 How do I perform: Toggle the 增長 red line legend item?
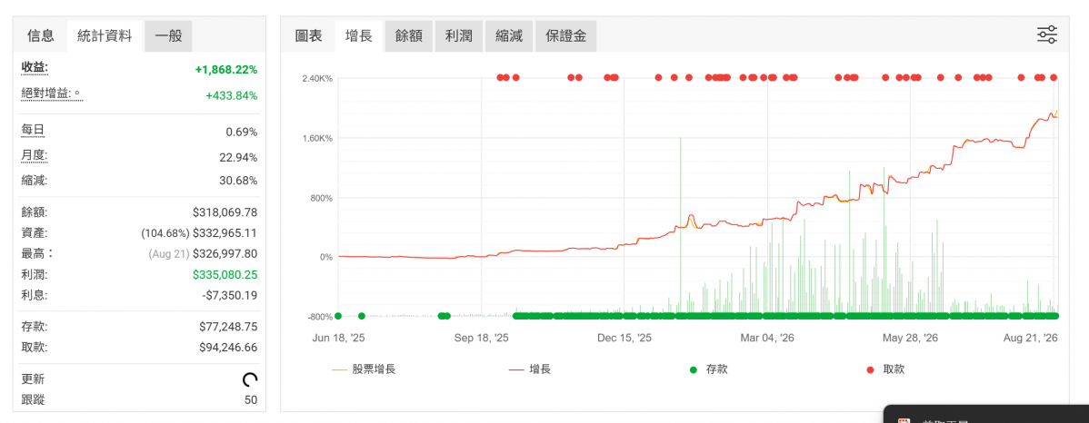tap(530, 369)
